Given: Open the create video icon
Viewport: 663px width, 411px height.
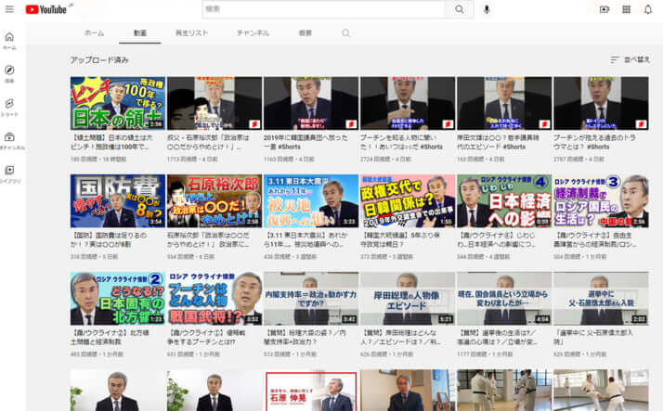Looking at the screenshot, I should tap(604, 9).
